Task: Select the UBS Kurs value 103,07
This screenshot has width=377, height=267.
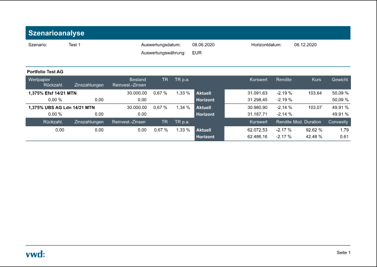Action: (315, 107)
